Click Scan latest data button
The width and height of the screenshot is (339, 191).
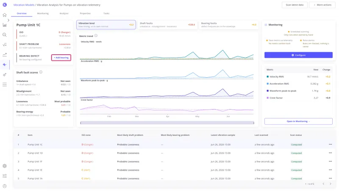coord(295,5)
